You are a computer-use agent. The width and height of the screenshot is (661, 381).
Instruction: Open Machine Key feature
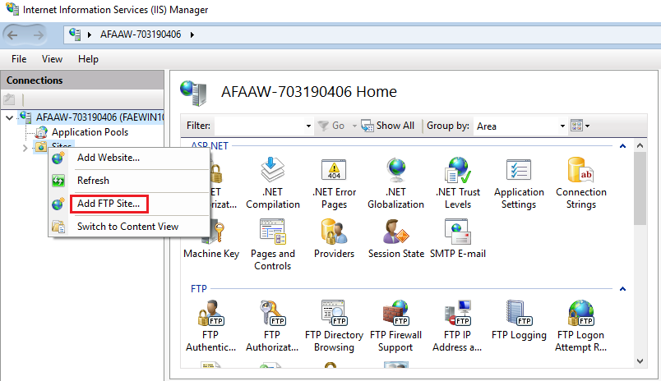pyautogui.click(x=211, y=239)
